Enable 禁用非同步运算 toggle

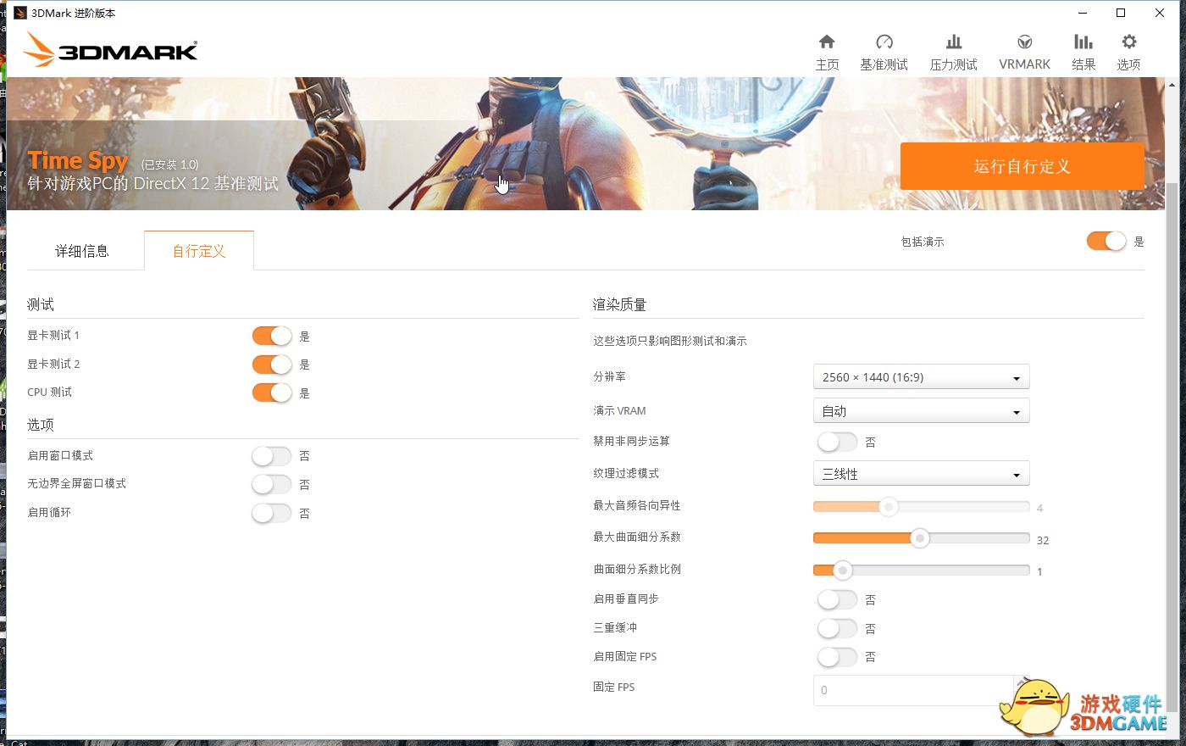[x=838, y=442]
